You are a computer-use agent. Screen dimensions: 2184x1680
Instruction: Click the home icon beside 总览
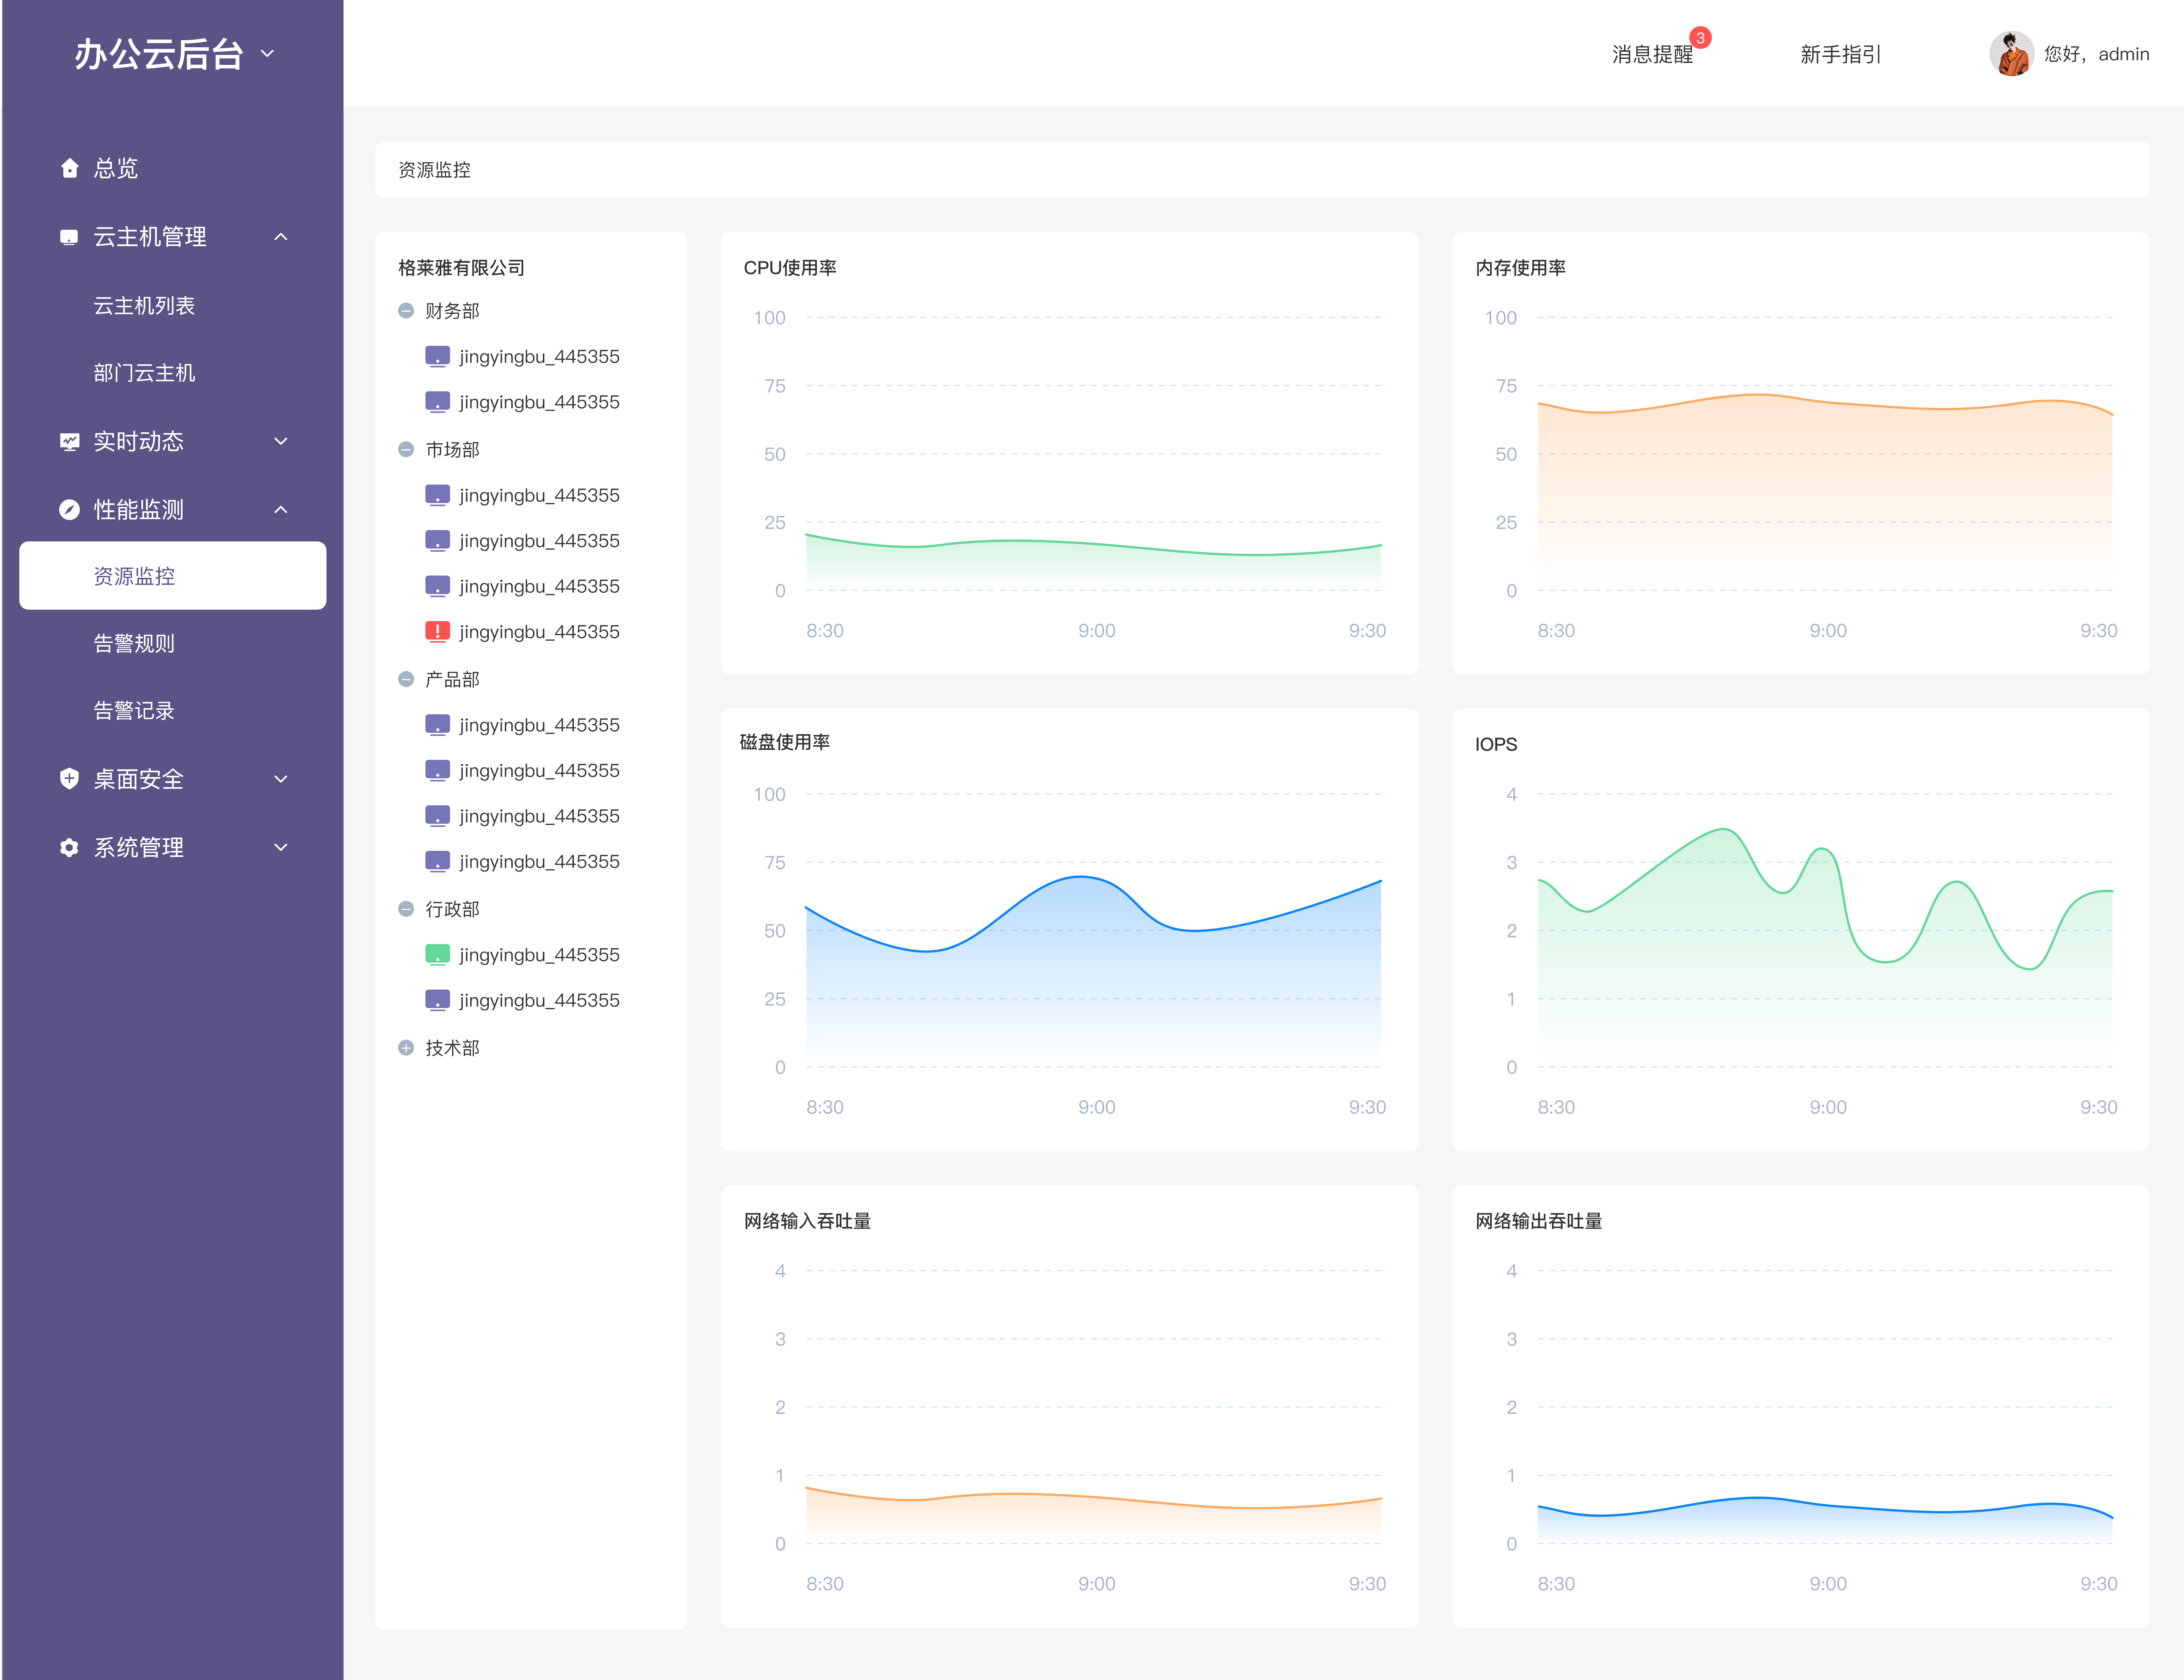click(x=69, y=168)
